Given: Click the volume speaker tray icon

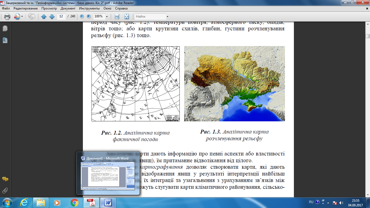Looking at the screenshot, I should 341,203.
